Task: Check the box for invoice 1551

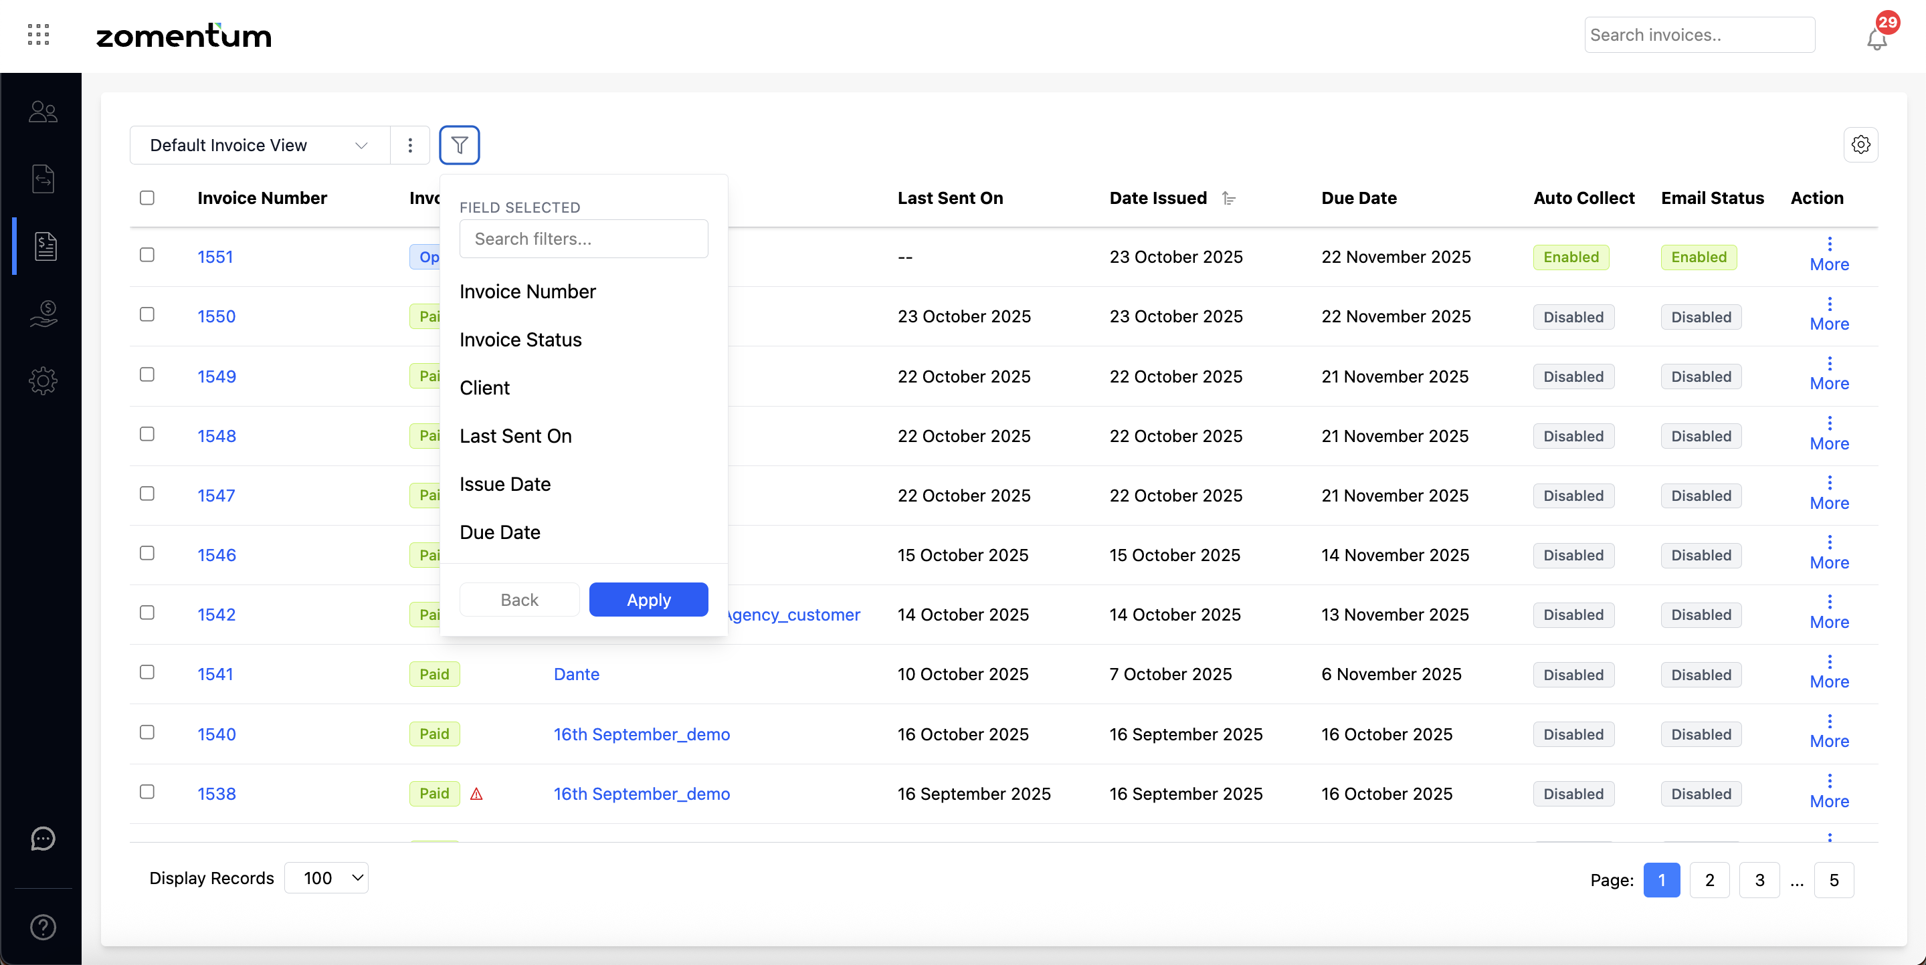Action: 147,255
